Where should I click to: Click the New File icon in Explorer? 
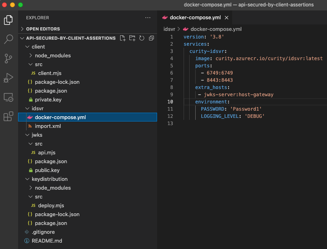[x=122, y=38]
